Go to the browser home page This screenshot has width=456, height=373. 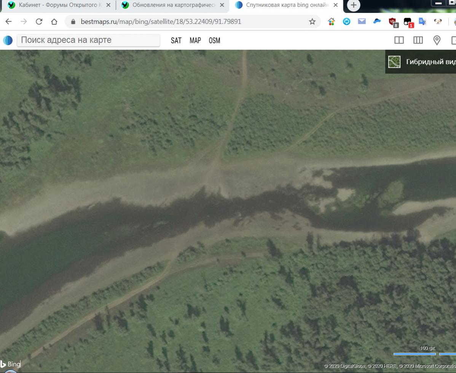pos(54,22)
